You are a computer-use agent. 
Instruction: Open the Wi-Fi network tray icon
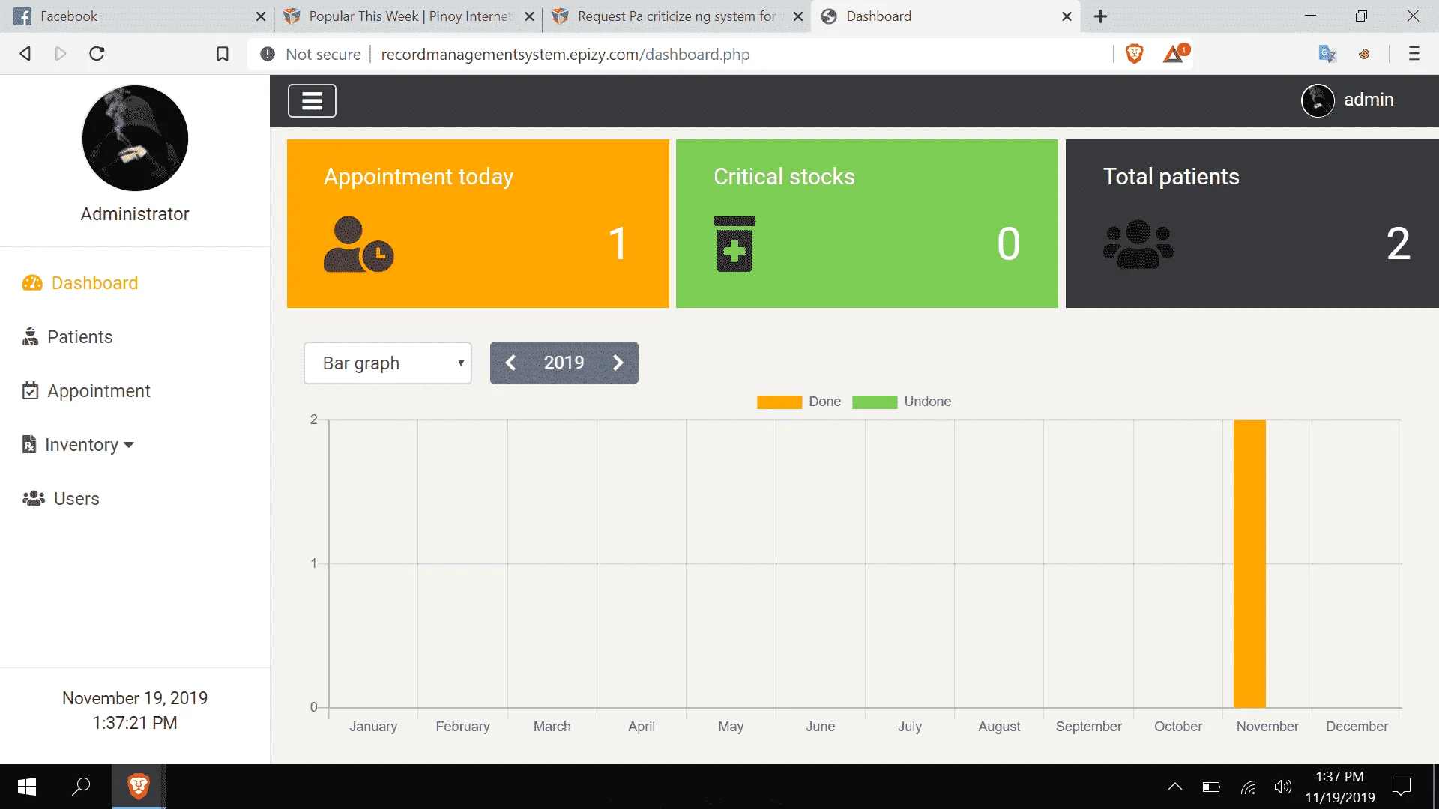(x=1248, y=787)
